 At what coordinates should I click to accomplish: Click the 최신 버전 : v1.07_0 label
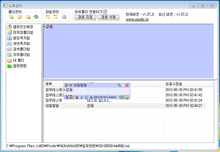pyautogui.click(x=173, y=14)
